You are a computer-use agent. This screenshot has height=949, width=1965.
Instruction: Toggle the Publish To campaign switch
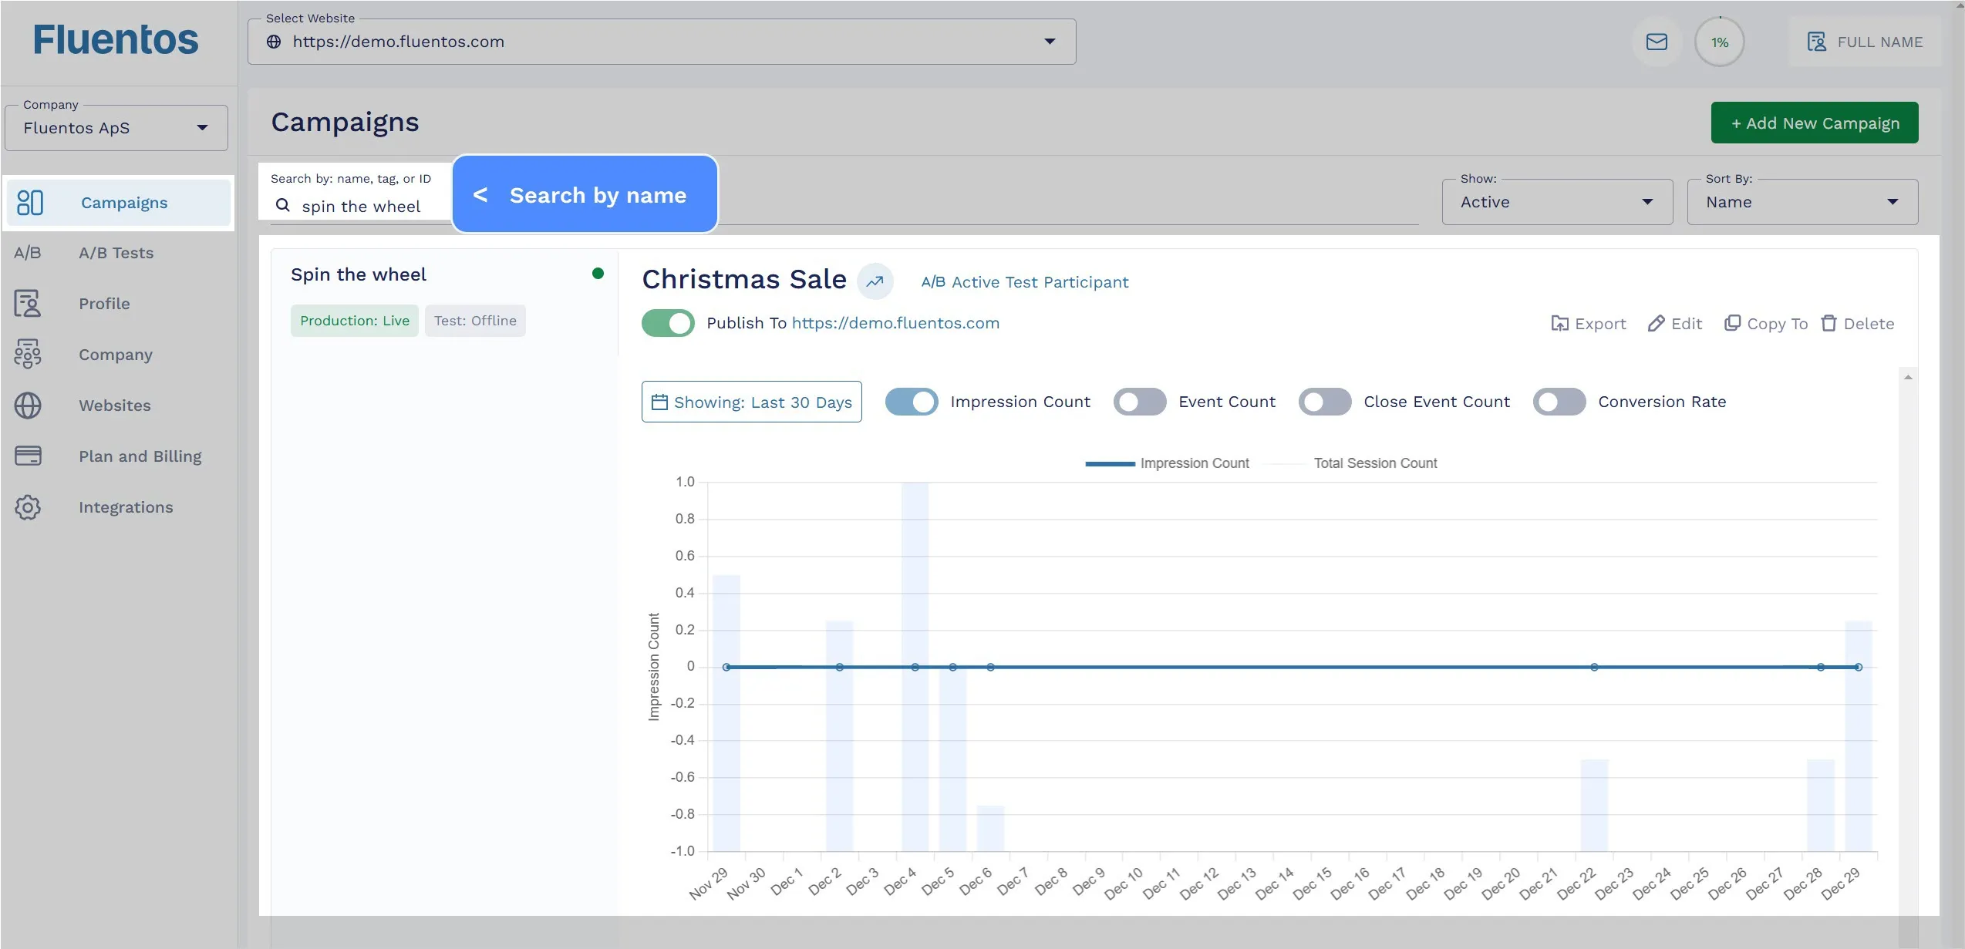coord(668,323)
